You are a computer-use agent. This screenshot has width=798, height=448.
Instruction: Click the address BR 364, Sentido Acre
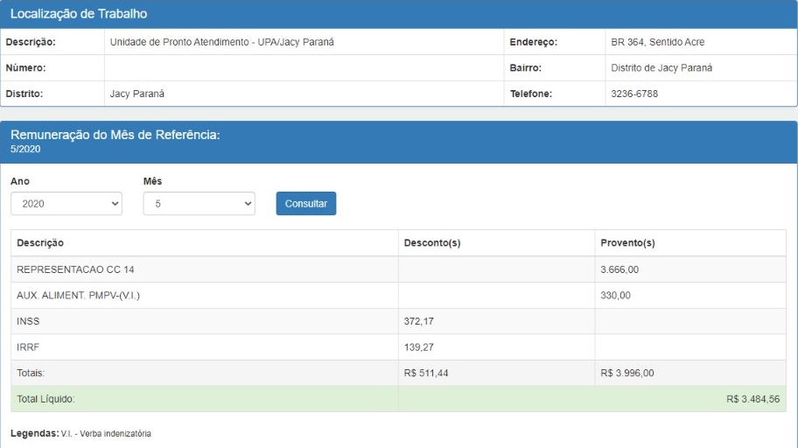(657, 42)
